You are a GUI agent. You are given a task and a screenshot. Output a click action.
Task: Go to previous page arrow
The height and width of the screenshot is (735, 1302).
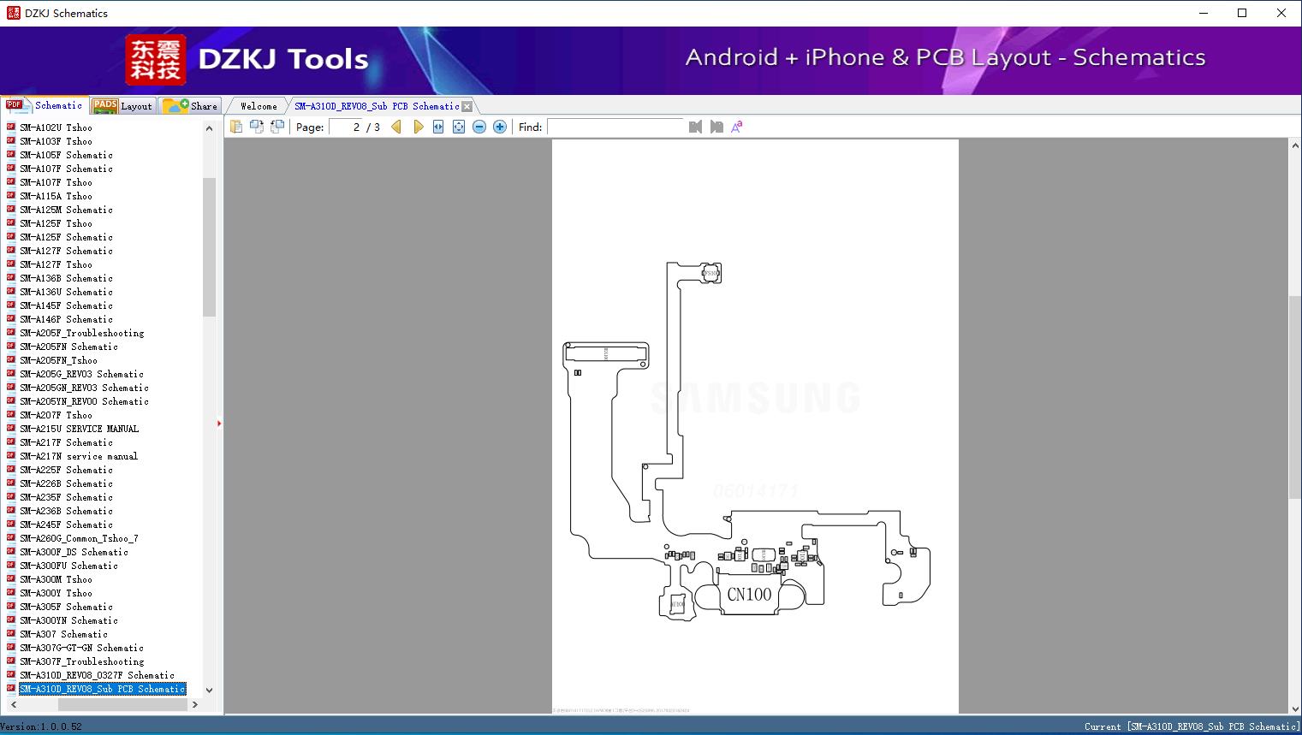pos(396,127)
